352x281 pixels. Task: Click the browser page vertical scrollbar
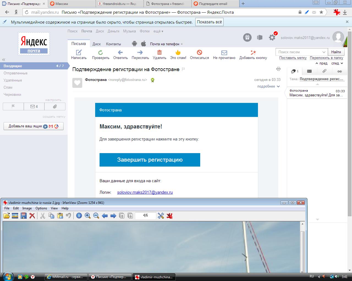pyautogui.click(x=350, y=123)
